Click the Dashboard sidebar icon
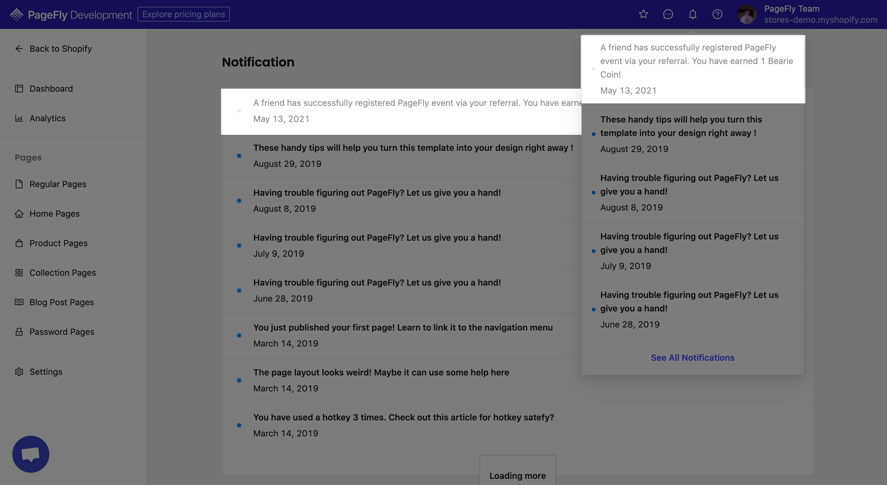 (19, 88)
